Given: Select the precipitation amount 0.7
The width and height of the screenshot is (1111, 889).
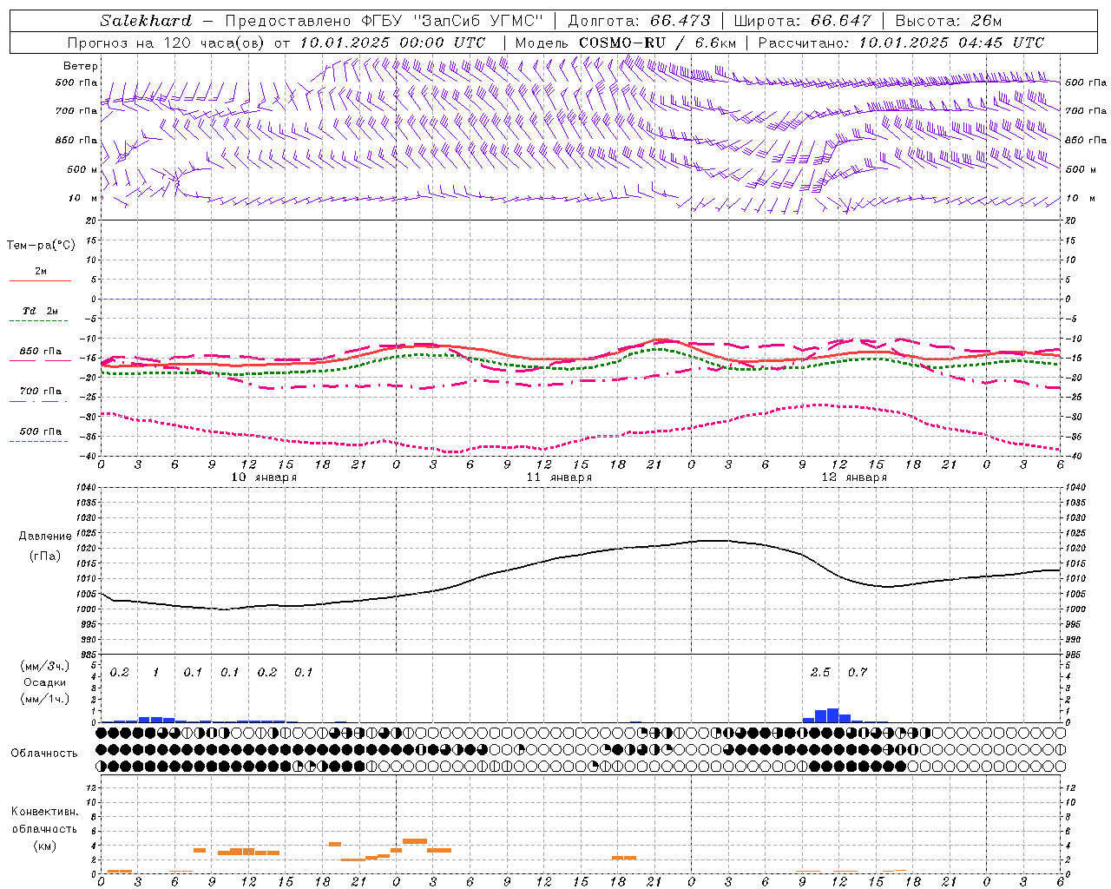Looking at the screenshot, I should click(x=858, y=672).
